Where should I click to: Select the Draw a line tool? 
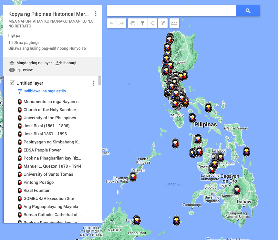pyautogui.click(x=152, y=23)
